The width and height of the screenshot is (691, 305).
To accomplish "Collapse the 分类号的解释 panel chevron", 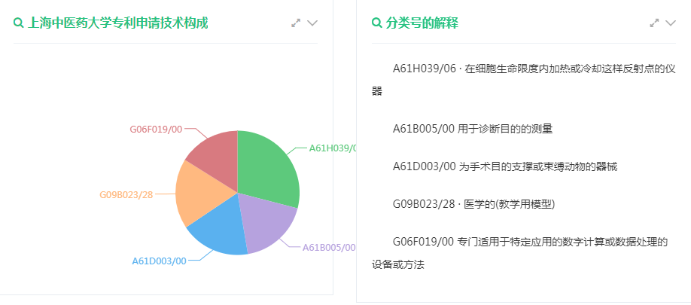I will pos(671,23).
